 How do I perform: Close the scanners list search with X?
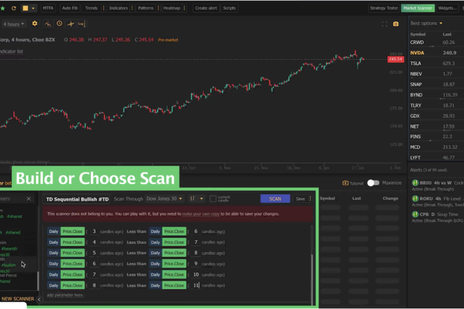click(x=29, y=199)
